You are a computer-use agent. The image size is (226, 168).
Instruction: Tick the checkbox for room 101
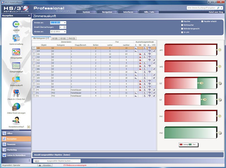pyautogui.click(x=34, y=72)
